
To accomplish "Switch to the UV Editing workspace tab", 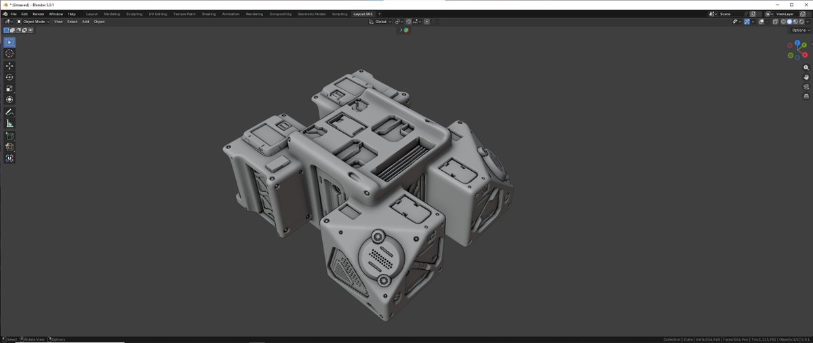I will pos(157,14).
